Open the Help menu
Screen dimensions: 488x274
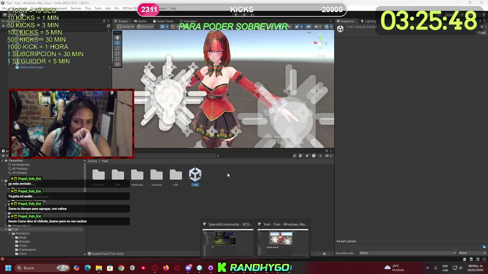pos(173,8)
